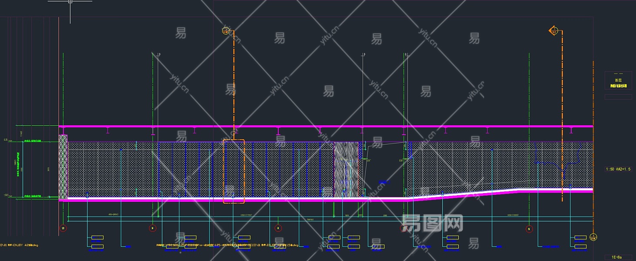Click grid axis bubble number 10
The height and width of the screenshot is (261, 636).
[63, 228]
